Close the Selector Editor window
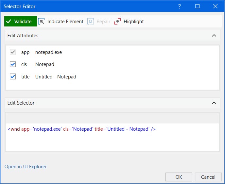This screenshot has height=184, width=225. coord(216,6)
